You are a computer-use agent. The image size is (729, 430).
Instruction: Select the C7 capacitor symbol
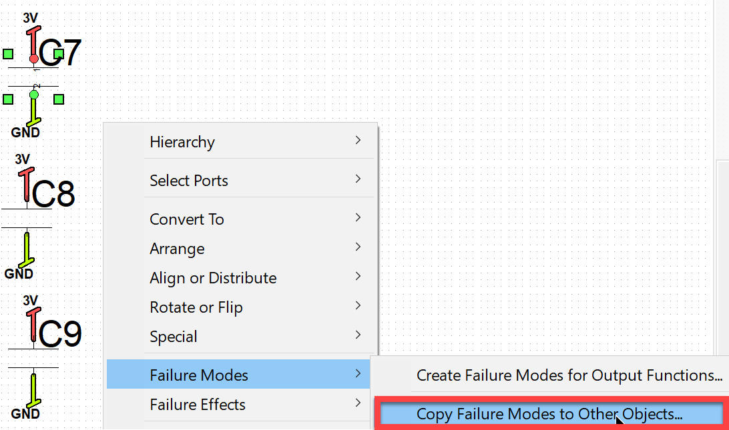pos(33,77)
